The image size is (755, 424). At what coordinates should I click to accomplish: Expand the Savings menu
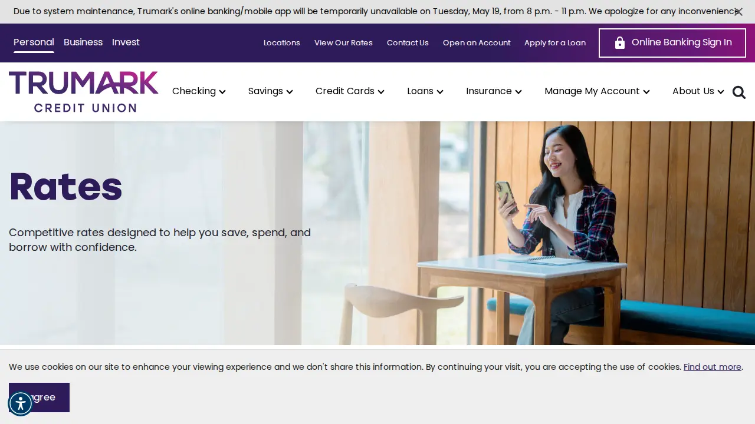271,91
